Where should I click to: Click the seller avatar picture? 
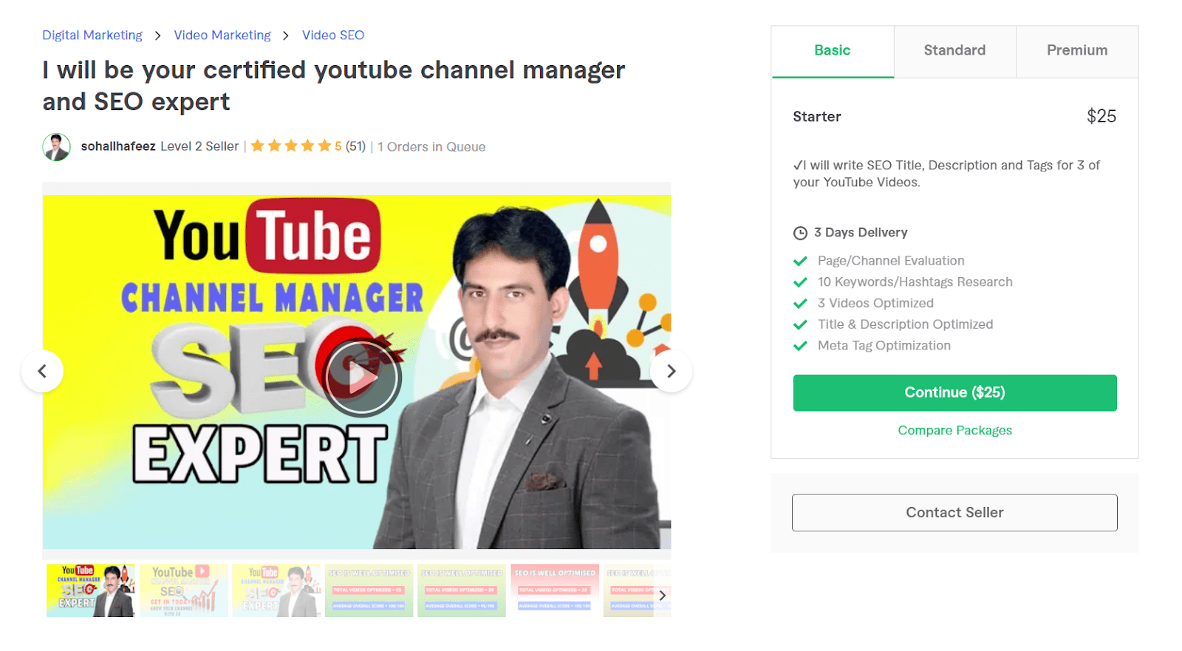[57, 147]
